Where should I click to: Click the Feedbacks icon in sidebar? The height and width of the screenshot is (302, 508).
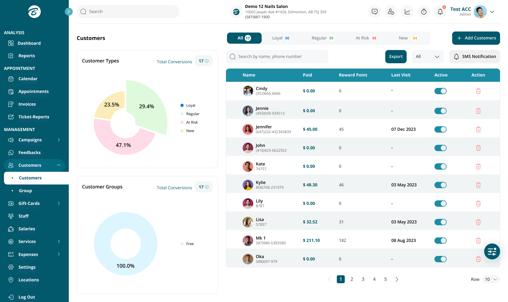[x=11, y=152]
